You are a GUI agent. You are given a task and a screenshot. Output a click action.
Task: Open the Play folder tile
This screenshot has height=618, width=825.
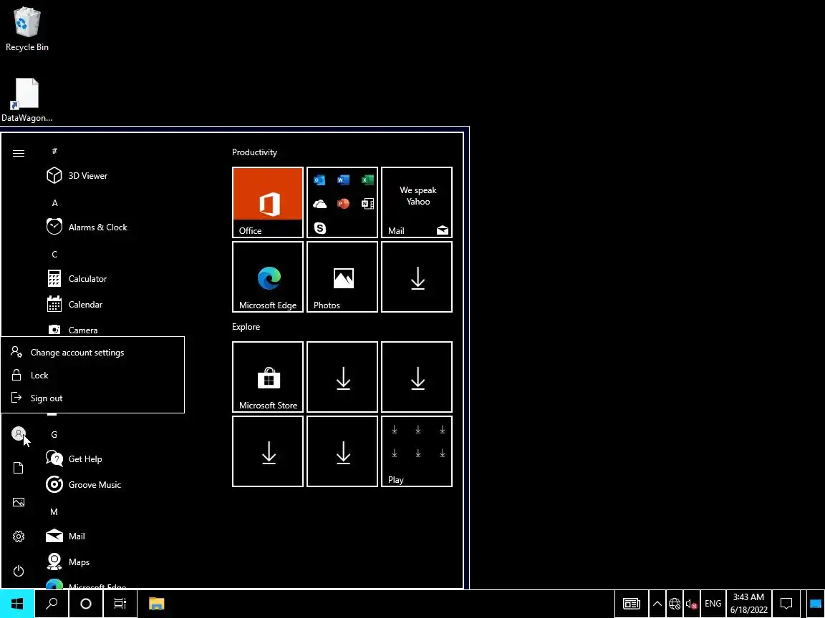417,451
